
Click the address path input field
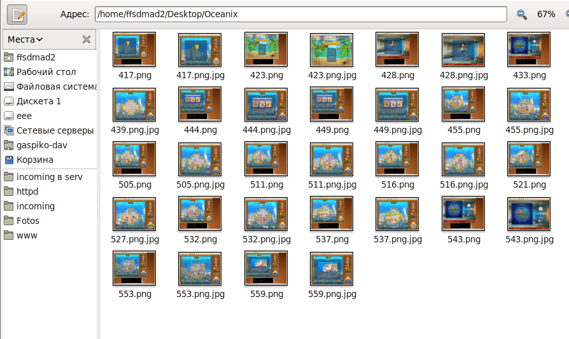point(301,14)
